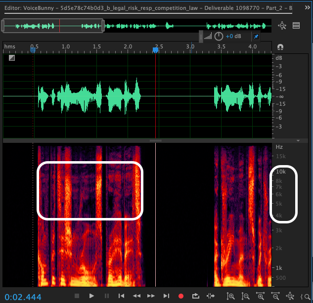This screenshot has height=303, width=313.
Task: Move playhead to next marker
Action: pyautogui.click(x=166, y=296)
